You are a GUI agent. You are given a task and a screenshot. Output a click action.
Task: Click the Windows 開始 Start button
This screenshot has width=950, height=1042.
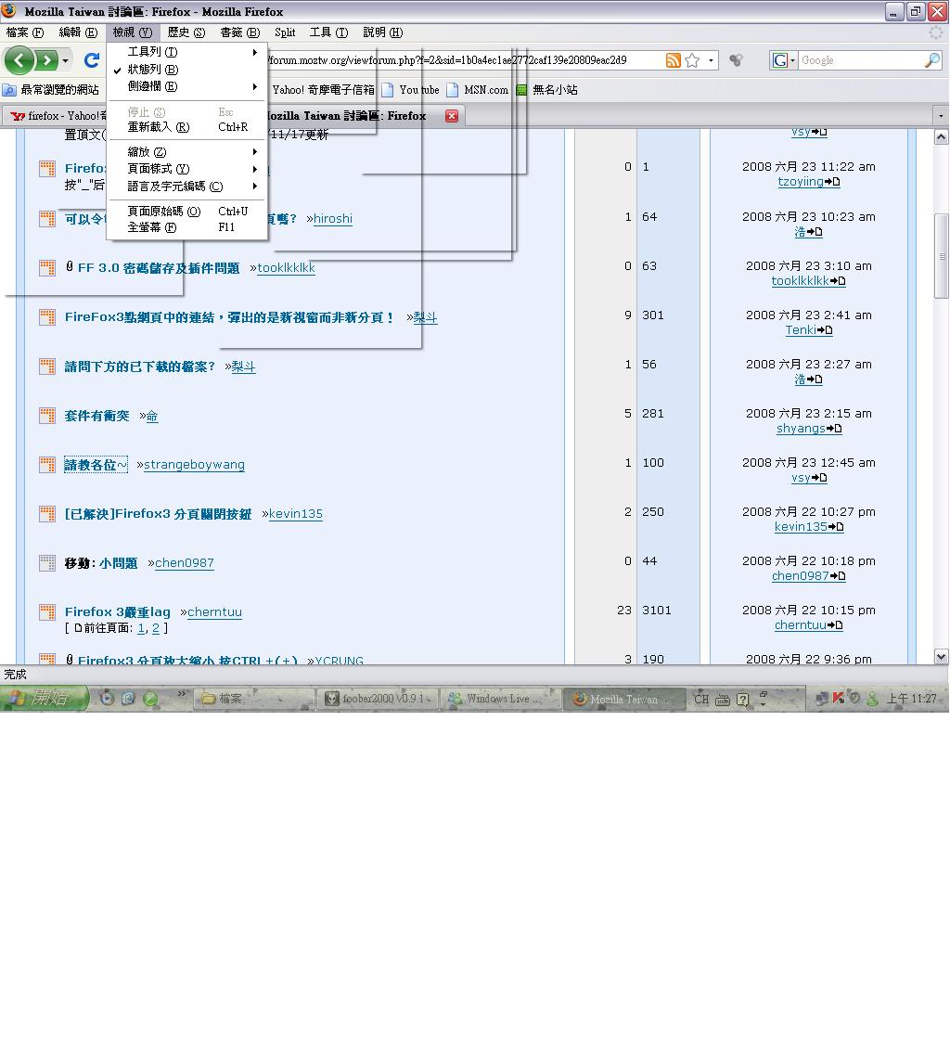pos(44,699)
